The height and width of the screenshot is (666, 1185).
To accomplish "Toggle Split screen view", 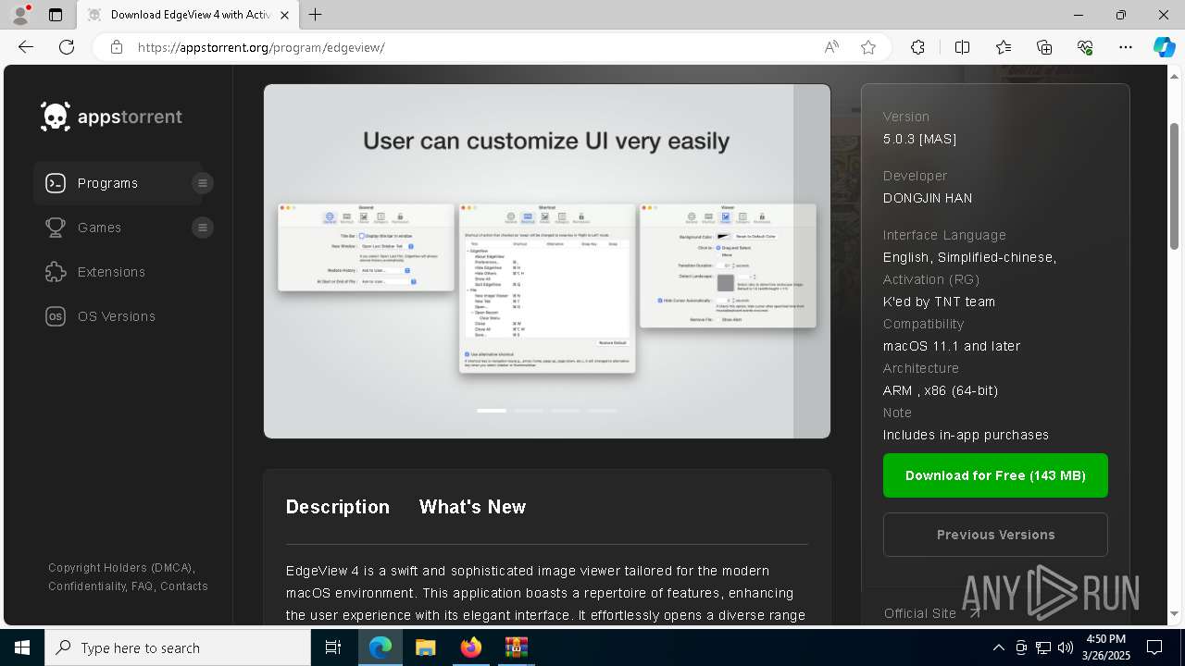I will click(x=962, y=47).
